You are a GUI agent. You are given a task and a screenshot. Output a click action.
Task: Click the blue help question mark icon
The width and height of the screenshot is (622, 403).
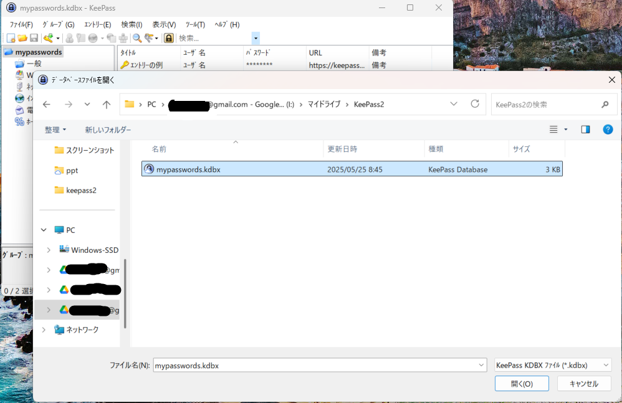[608, 130]
